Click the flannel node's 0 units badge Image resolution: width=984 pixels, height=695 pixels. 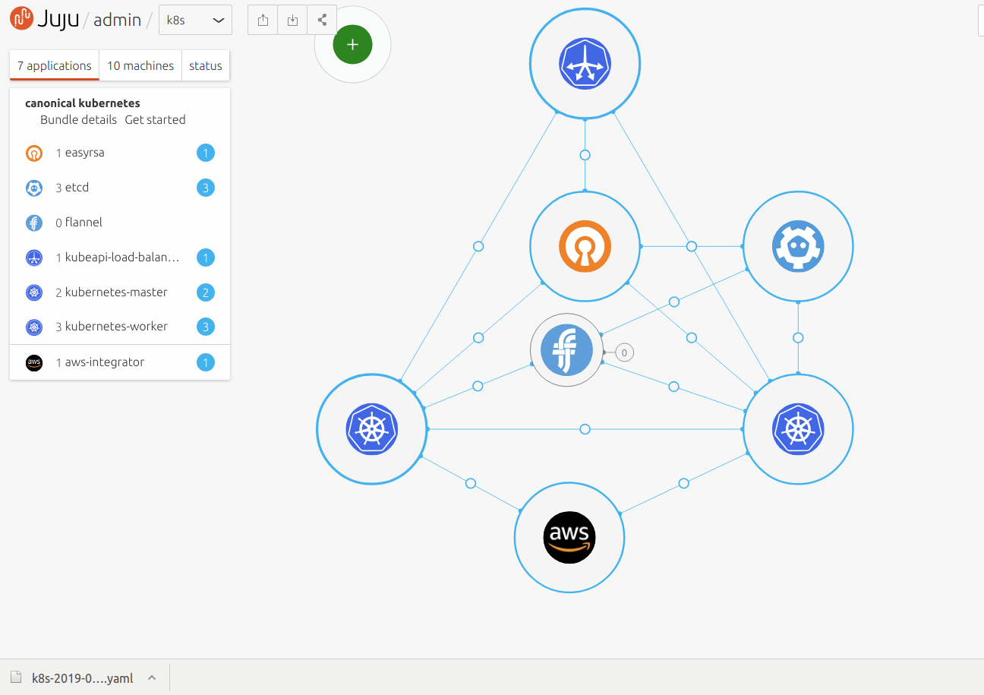(x=624, y=352)
